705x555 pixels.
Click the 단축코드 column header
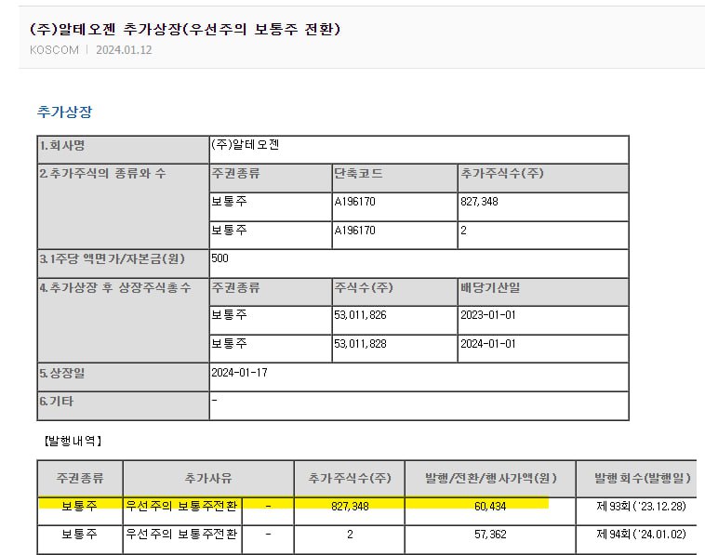coord(358,174)
